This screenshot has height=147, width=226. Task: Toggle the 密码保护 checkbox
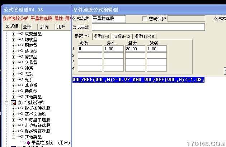pyautogui.click(x=145, y=19)
